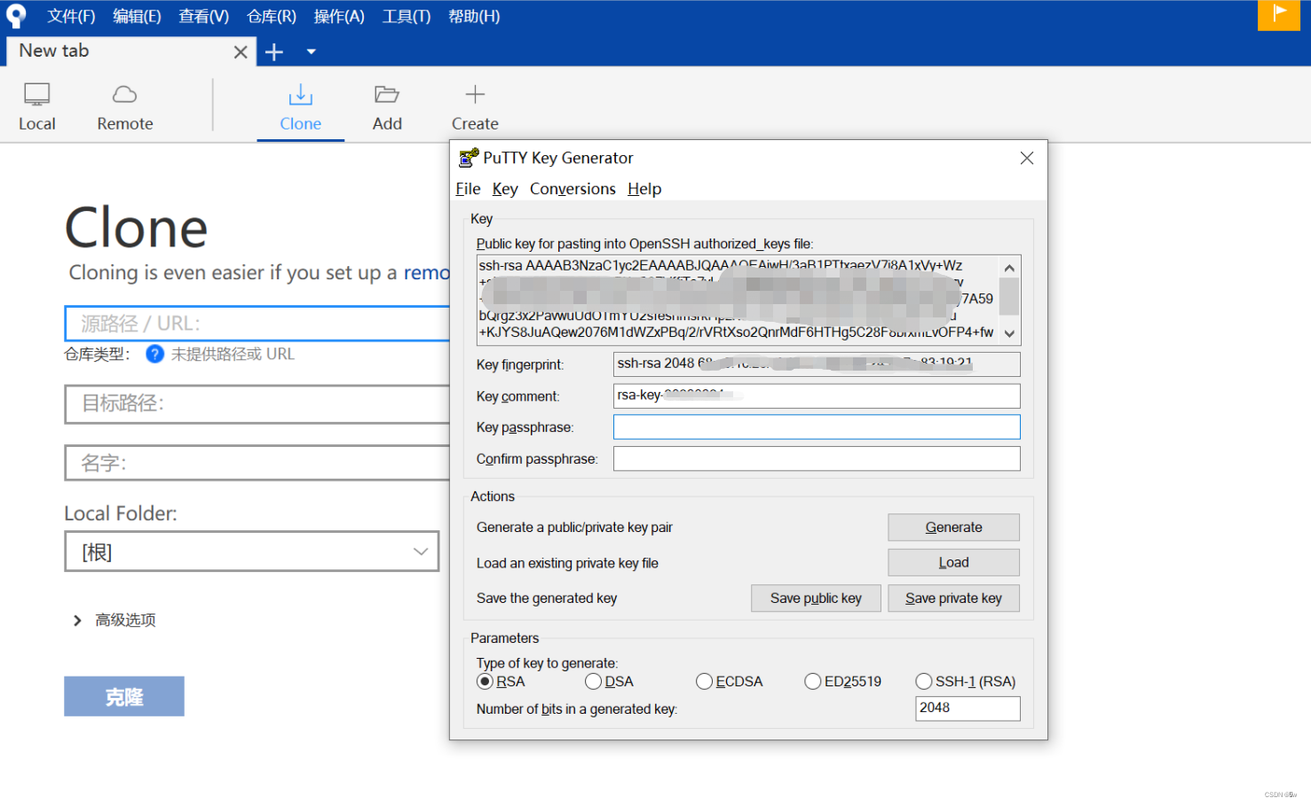Click the Load button
This screenshot has width=1311, height=806.
953,562
